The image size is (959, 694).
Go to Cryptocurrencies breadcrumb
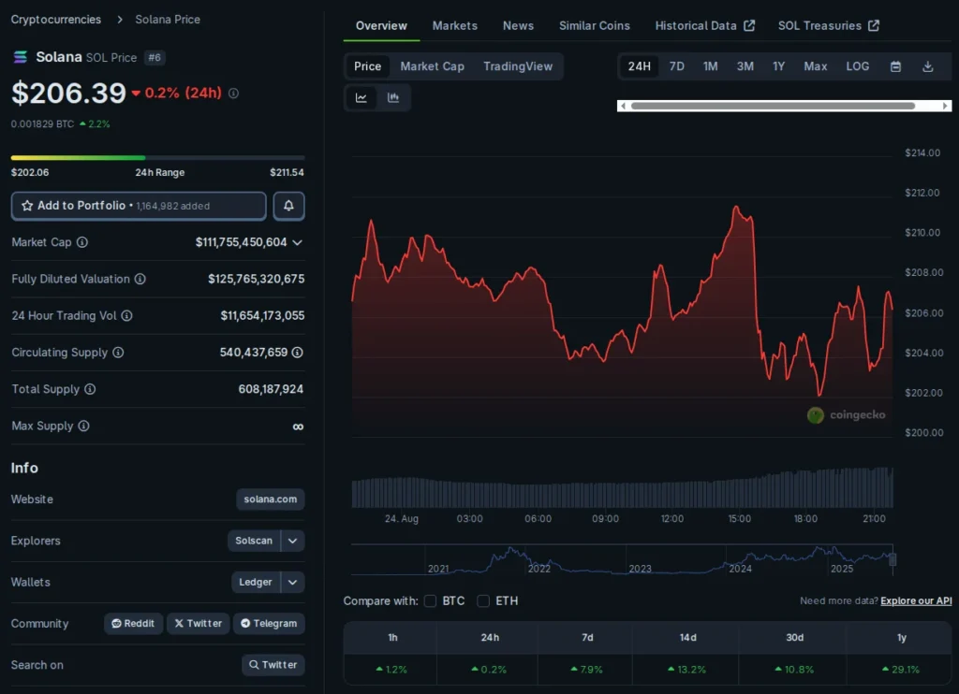point(56,20)
